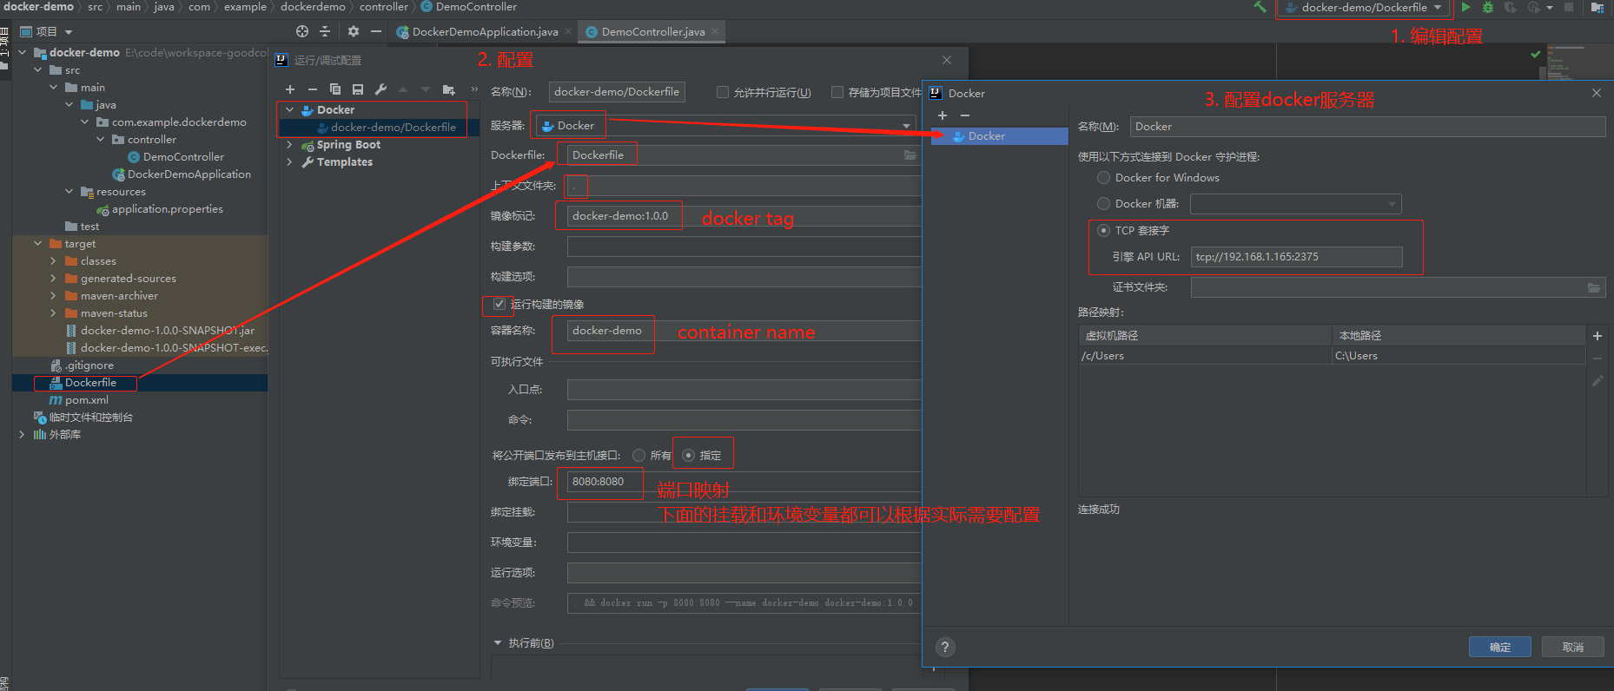Add a path mapping with the plus icon
The image size is (1614, 691).
pyautogui.click(x=1597, y=336)
